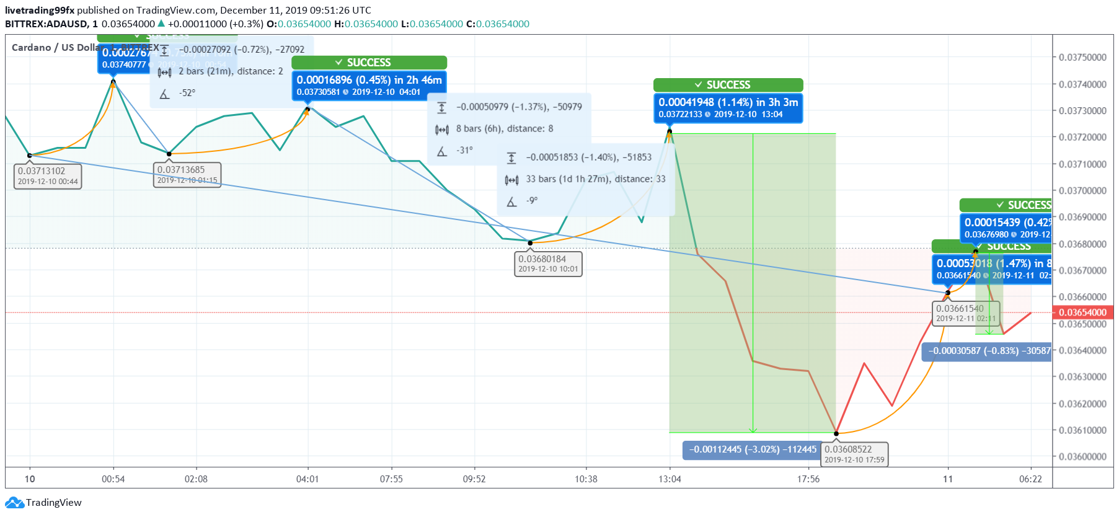Image resolution: width=1119 pixels, height=517 pixels.
Task: Click the price range icon beside -0.00027092
Action: (164, 50)
